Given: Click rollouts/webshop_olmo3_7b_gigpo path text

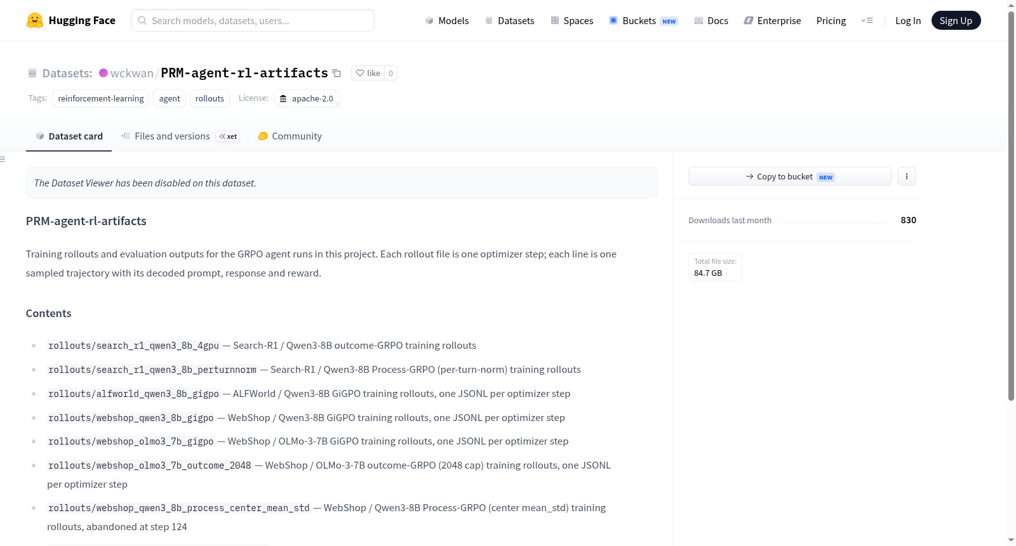Looking at the screenshot, I should (131, 441).
